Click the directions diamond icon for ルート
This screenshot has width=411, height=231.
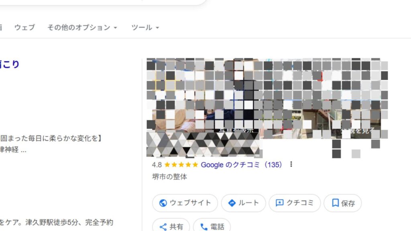(232, 203)
